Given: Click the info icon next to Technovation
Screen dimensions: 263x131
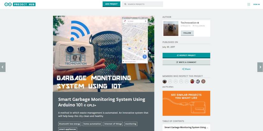Looking at the screenshot, I should pyautogui.click(x=198, y=23).
